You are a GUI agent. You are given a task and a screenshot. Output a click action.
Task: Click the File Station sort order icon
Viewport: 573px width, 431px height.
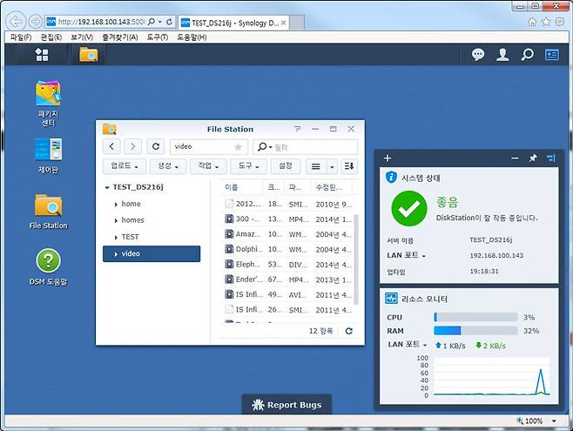point(349,166)
